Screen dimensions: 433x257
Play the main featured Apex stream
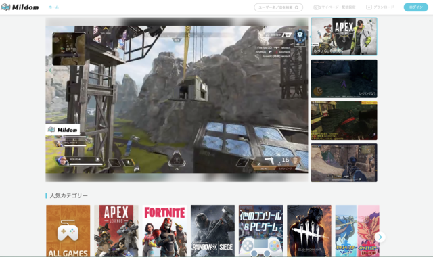[177, 99]
